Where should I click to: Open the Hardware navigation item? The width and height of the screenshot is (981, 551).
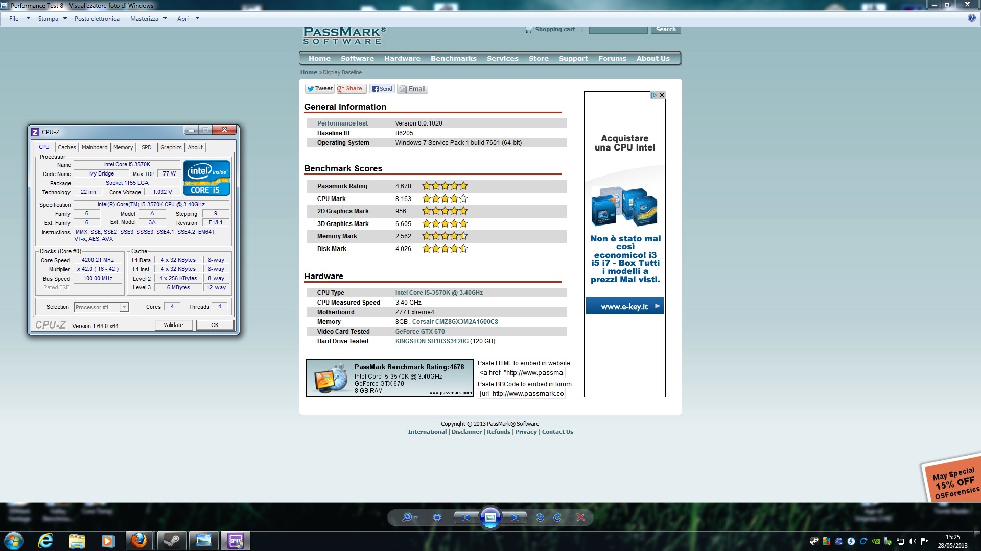coord(402,59)
